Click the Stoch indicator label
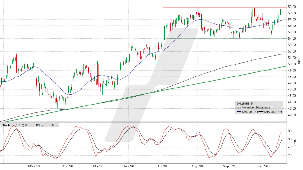This screenshot has width=303, height=170. (6, 125)
